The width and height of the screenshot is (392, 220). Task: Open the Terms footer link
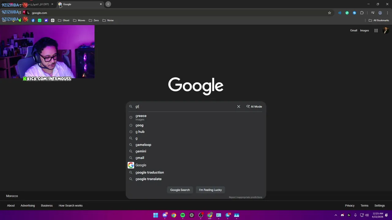pos(364,206)
